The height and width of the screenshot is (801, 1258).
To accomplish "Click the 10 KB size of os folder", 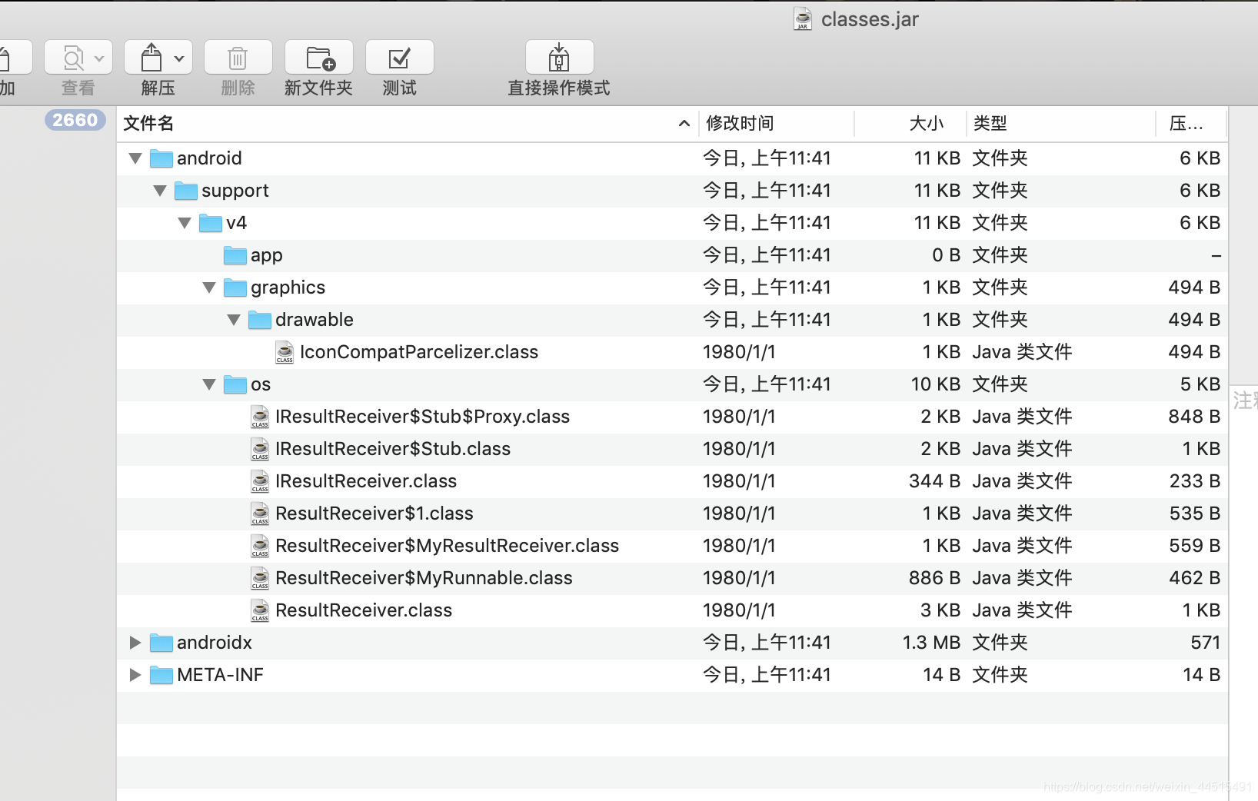I will point(936,384).
